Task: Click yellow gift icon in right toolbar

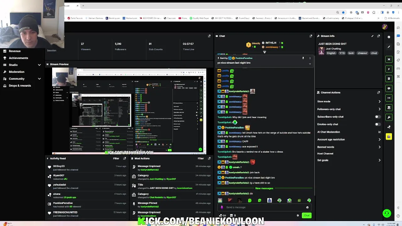Action: (x=389, y=137)
